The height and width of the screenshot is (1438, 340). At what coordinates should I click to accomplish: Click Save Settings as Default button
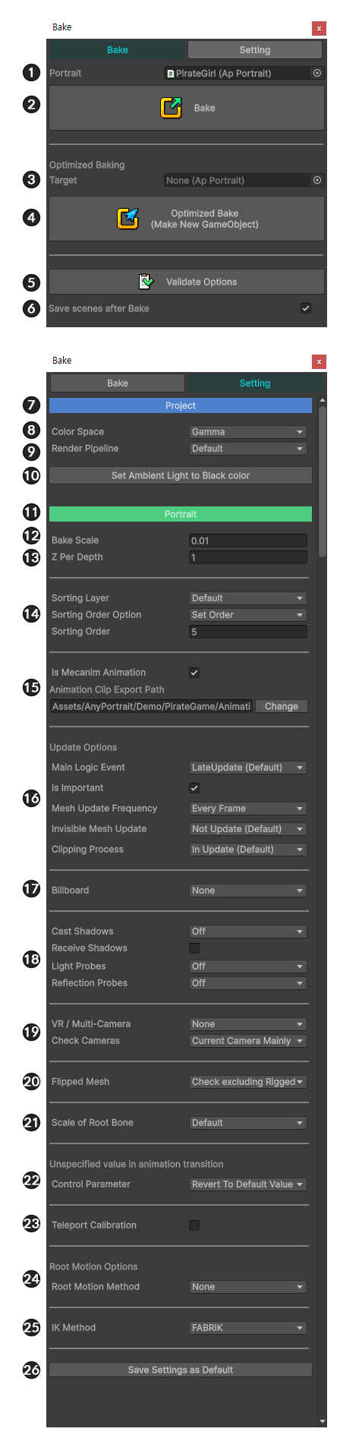(x=181, y=1370)
